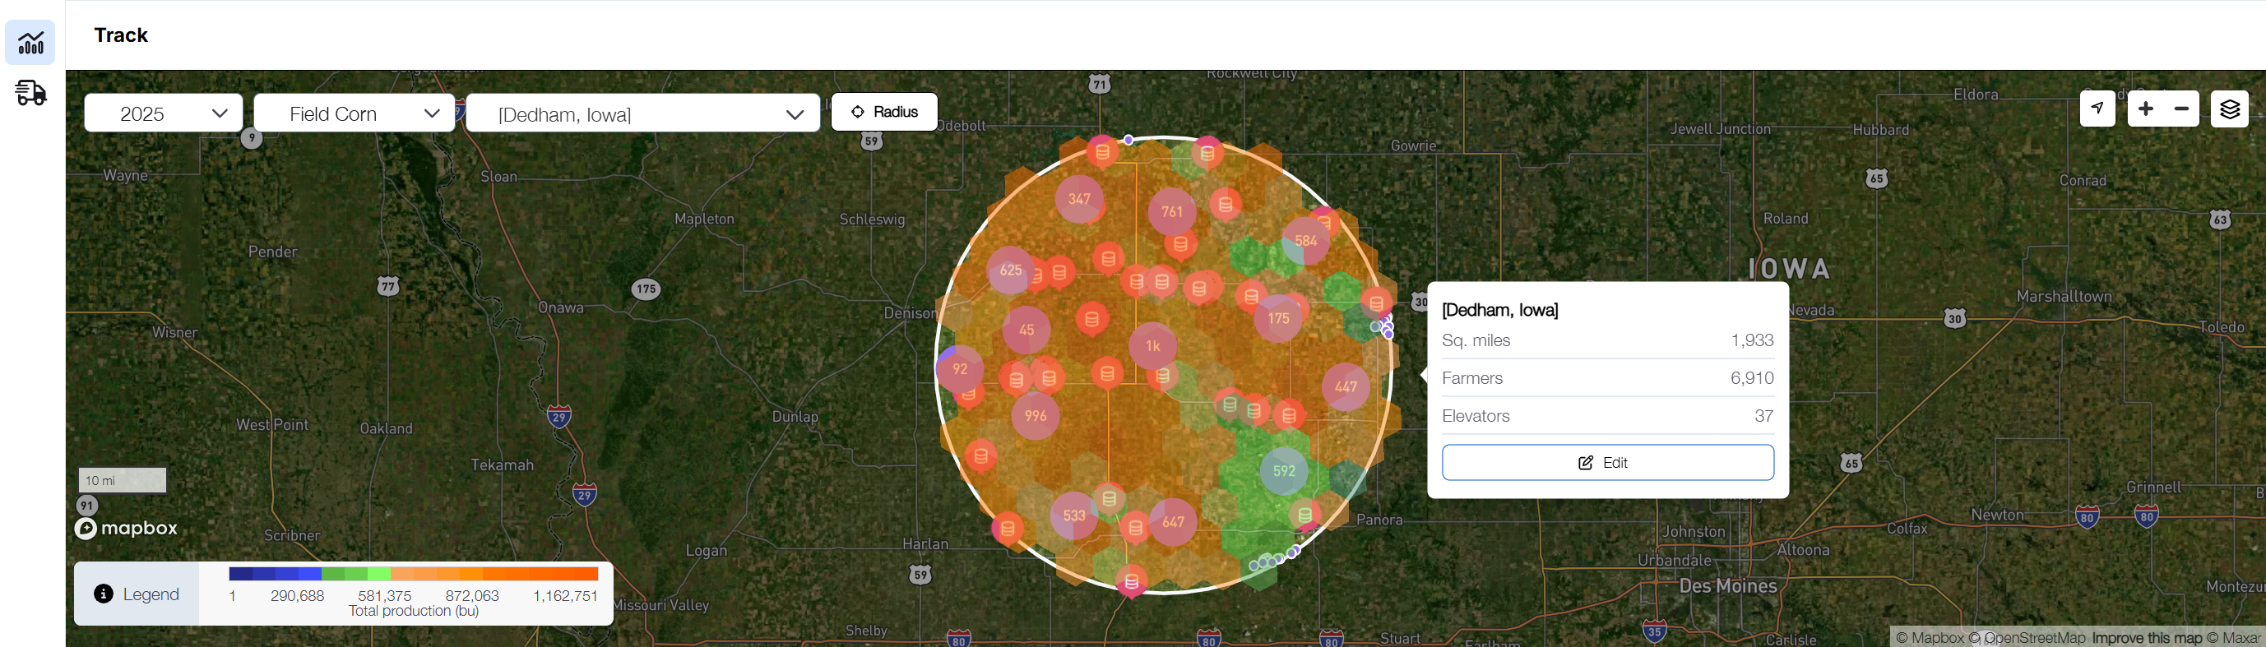
Task: Click the 761 cluster marker
Action: click(1172, 212)
